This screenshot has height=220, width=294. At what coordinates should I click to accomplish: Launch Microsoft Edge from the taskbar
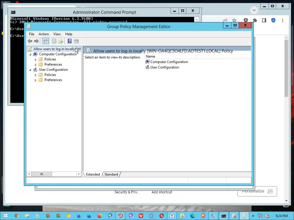coord(193,216)
